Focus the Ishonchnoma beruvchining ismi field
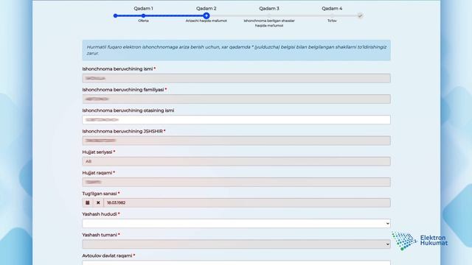 coord(236,78)
